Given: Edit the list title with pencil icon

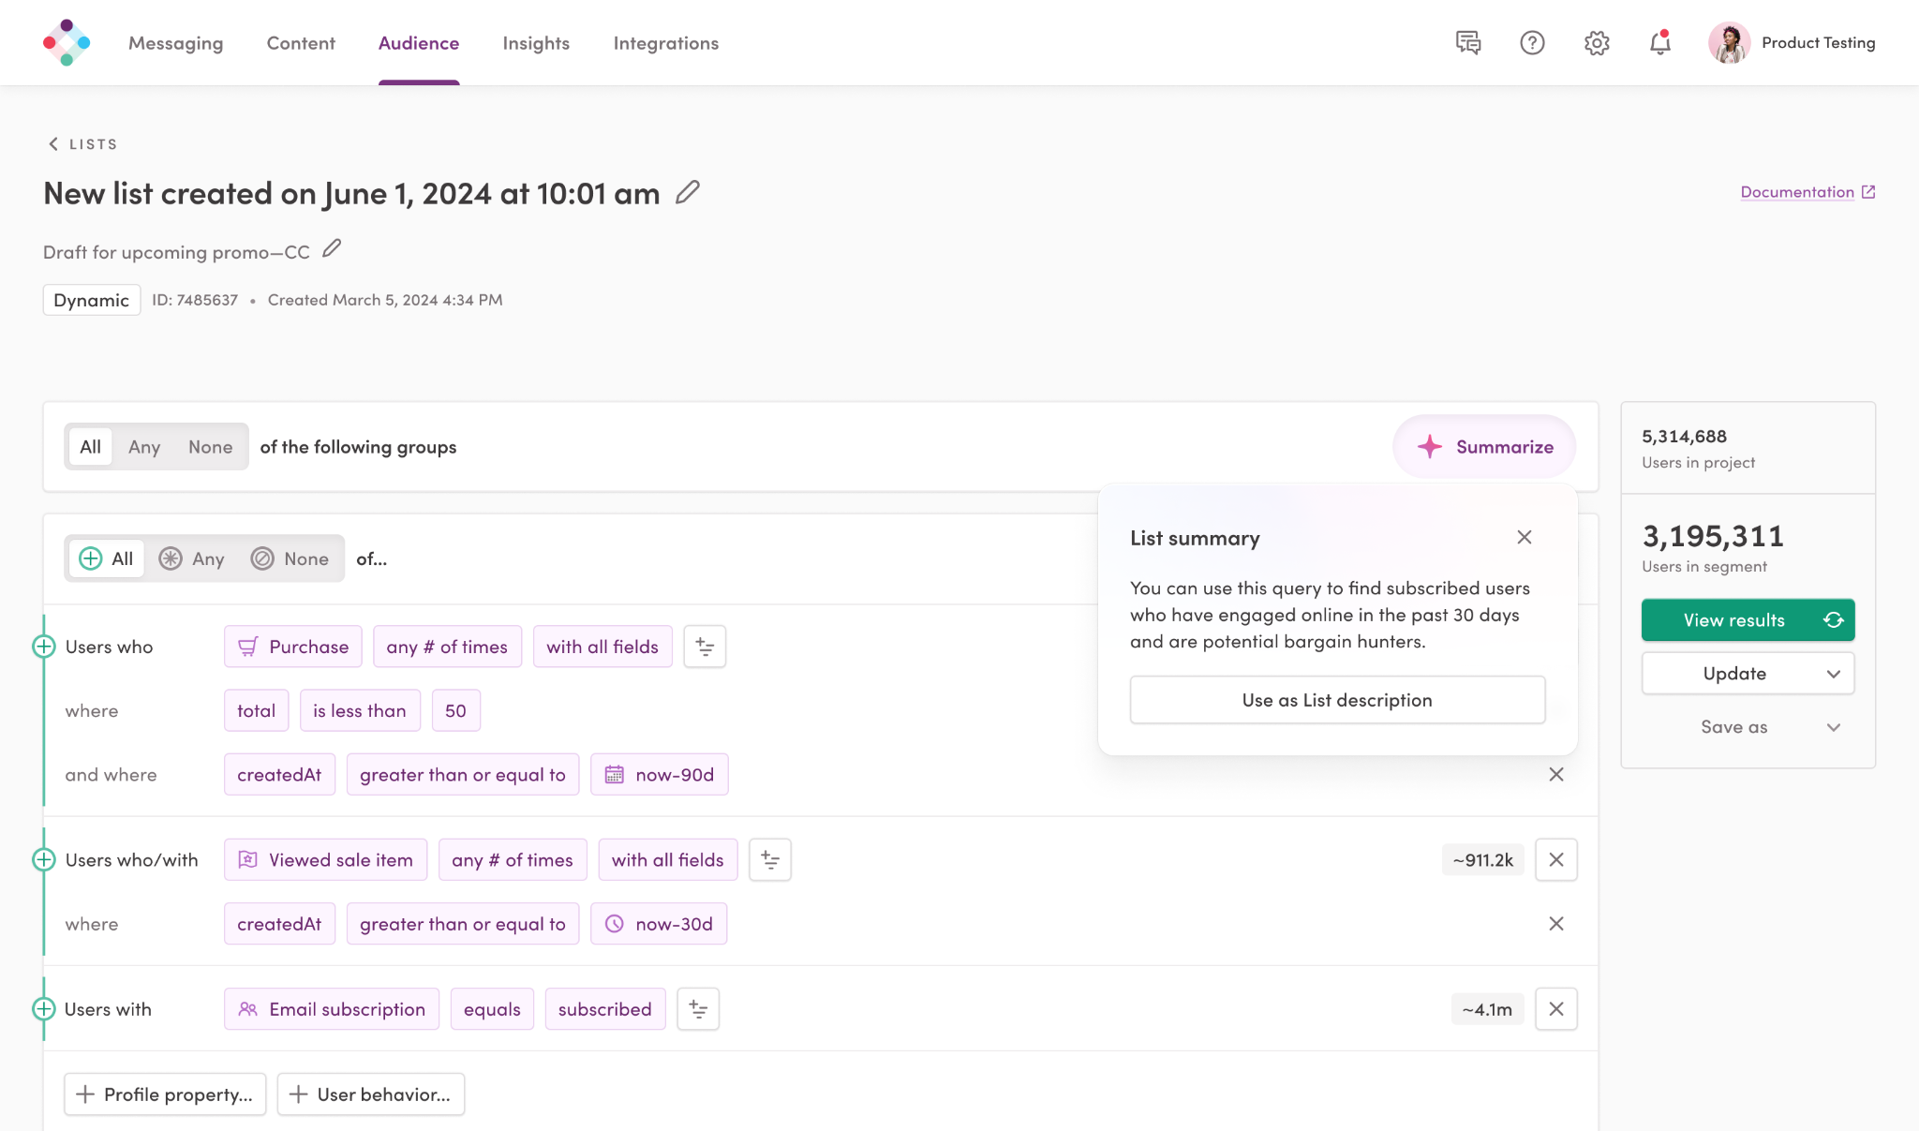Looking at the screenshot, I should point(688,192).
